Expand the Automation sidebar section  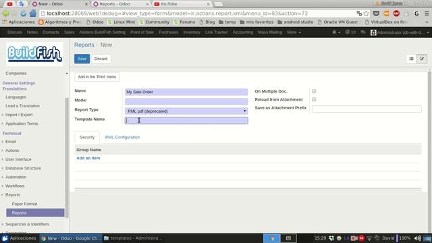16,177
